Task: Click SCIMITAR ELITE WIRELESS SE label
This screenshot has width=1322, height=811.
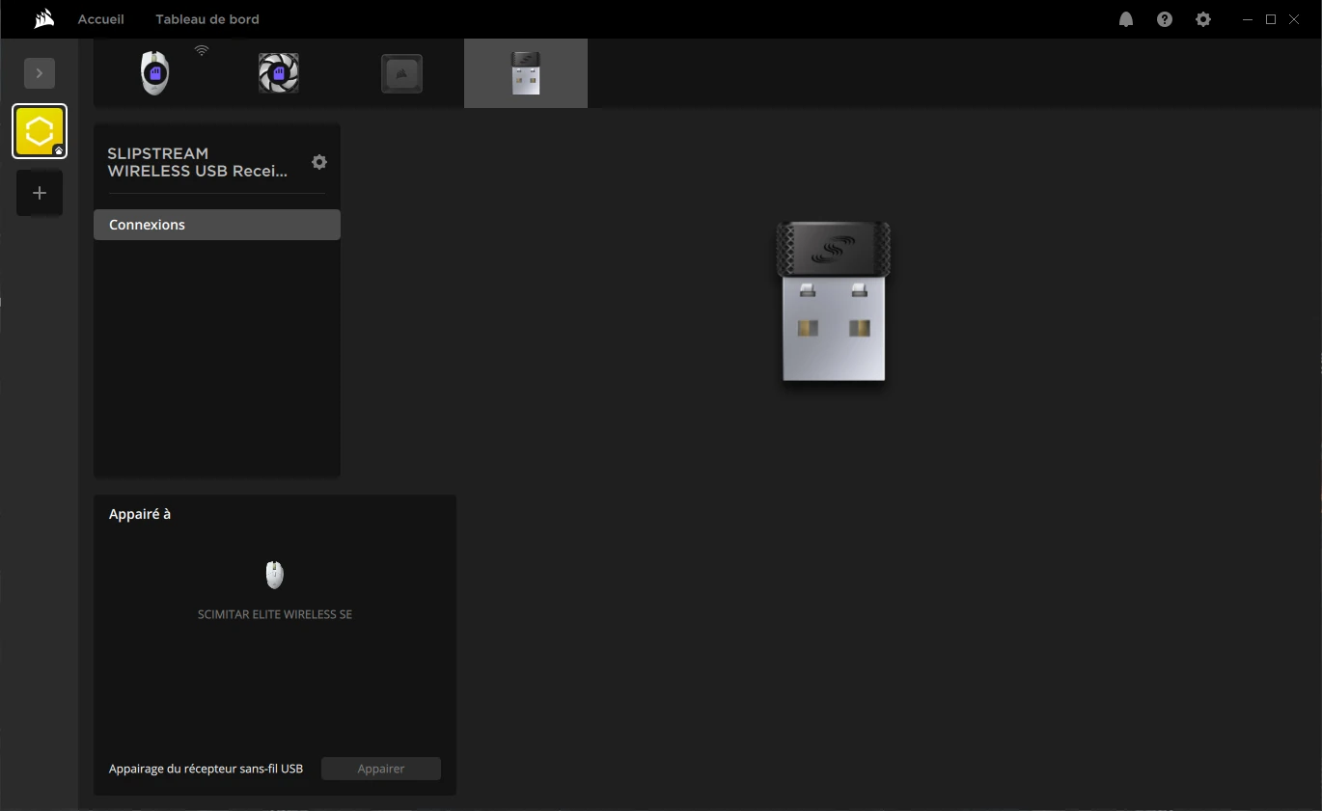Action: [x=275, y=614]
